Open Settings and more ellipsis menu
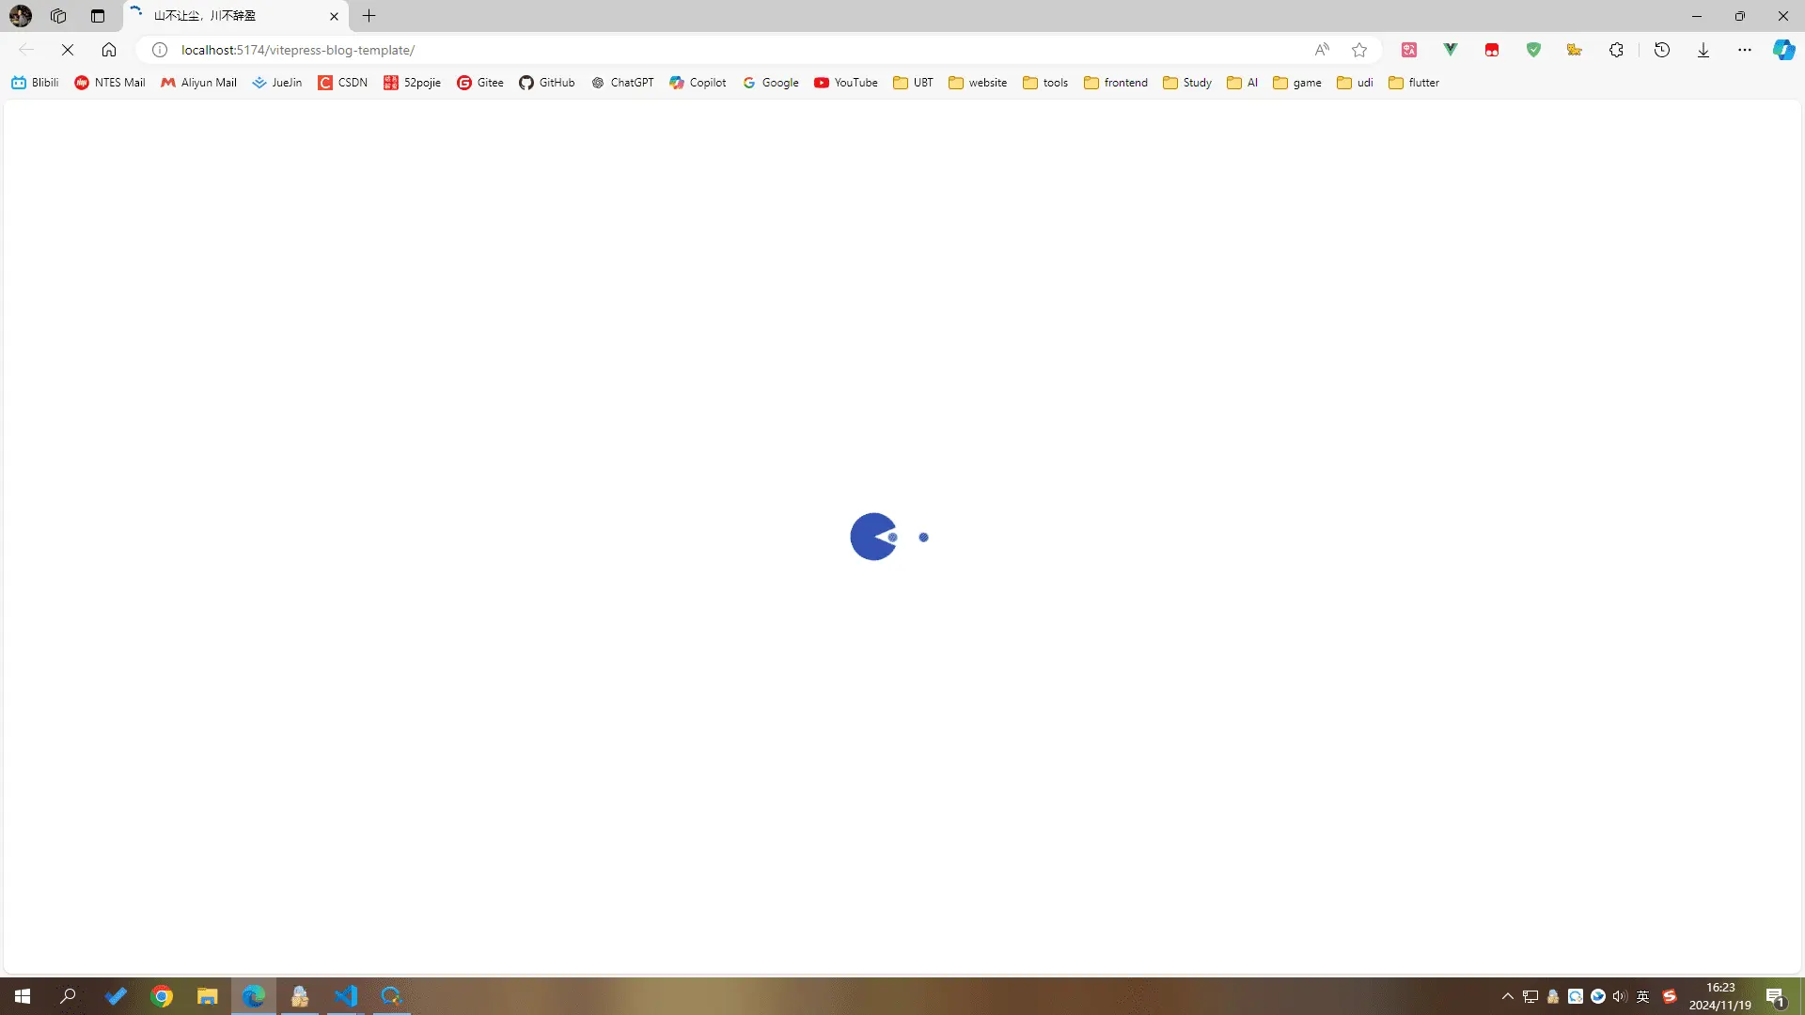This screenshot has width=1805, height=1015. click(x=1745, y=50)
